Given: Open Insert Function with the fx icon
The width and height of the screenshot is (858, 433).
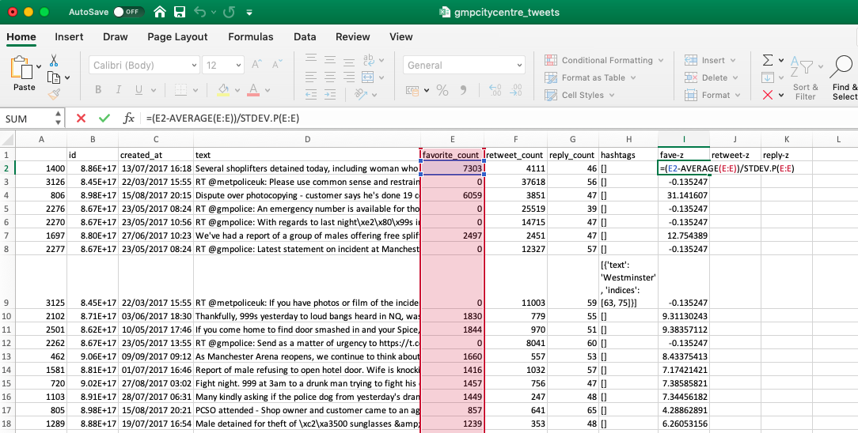Looking at the screenshot, I should point(128,119).
